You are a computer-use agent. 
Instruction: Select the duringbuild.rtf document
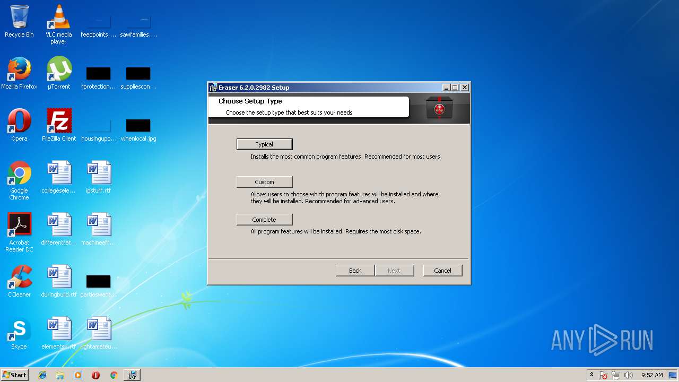[58, 281]
